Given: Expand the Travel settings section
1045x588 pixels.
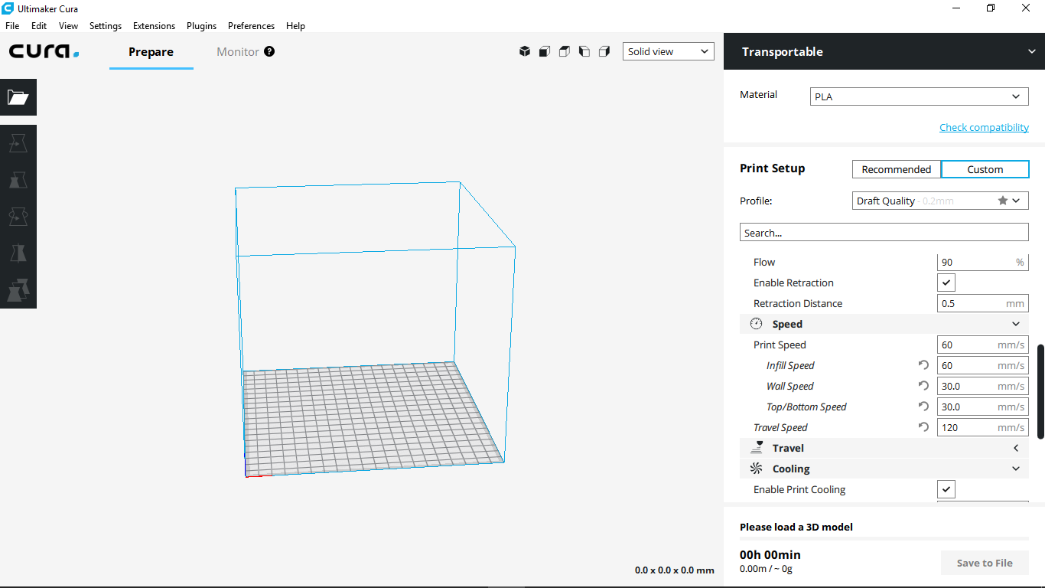Looking at the screenshot, I should [1016, 448].
